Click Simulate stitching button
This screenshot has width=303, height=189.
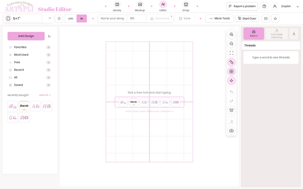[x=277, y=34]
